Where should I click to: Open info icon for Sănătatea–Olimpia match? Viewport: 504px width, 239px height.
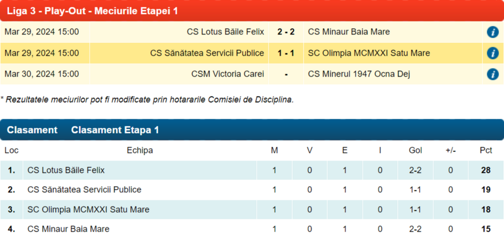pyautogui.click(x=492, y=53)
